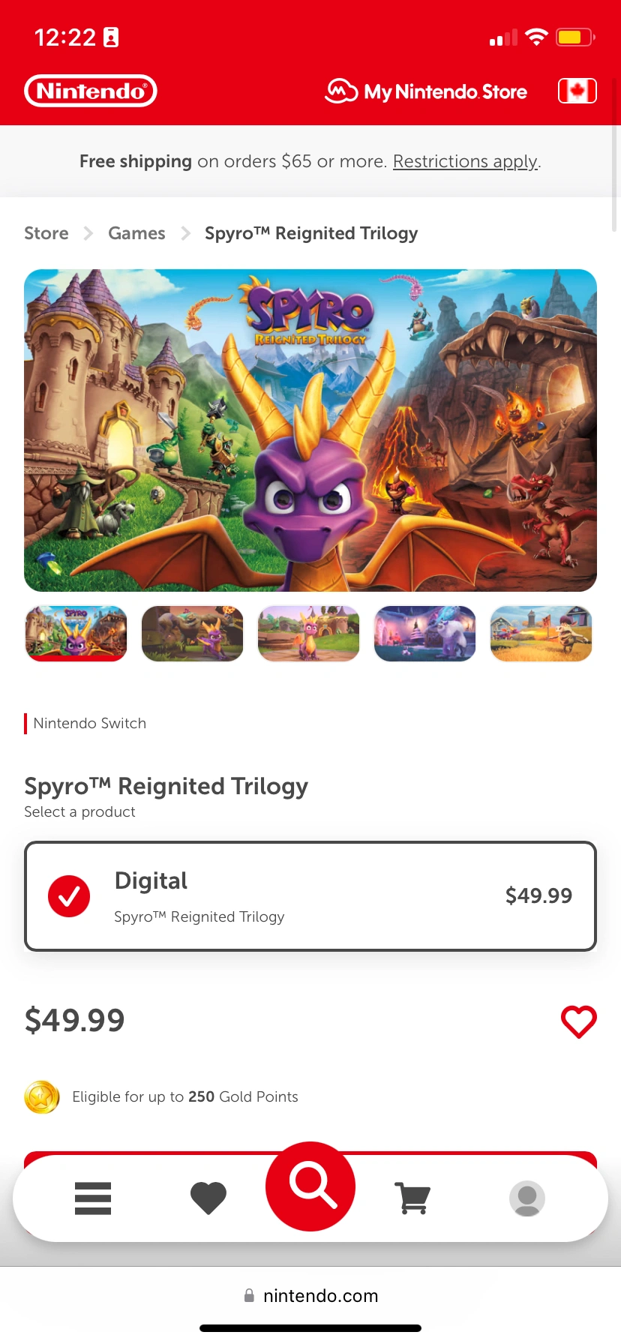The width and height of the screenshot is (621, 1344).
Task: Select first Spyro cover art thumbnail
Action: click(x=76, y=634)
